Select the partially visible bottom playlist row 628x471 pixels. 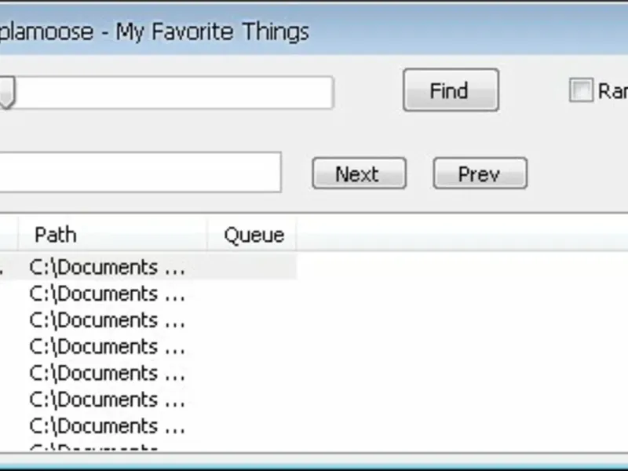107,449
